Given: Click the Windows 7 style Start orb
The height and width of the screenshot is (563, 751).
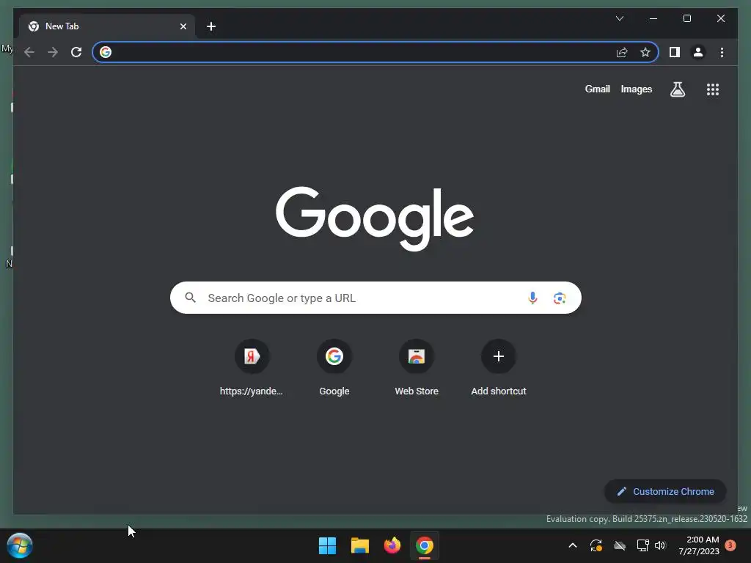Looking at the screenshot, I should tap(20, 545).
